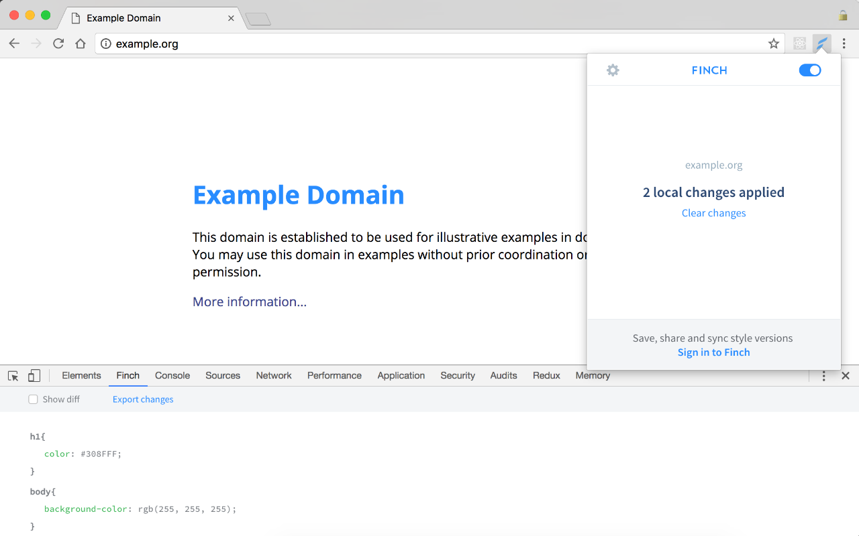Screen dimensions: 859x536
Task: Click Export changes link
Action: click(143, 399)
